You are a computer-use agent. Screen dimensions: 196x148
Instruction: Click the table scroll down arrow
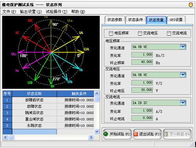(97, 132)
